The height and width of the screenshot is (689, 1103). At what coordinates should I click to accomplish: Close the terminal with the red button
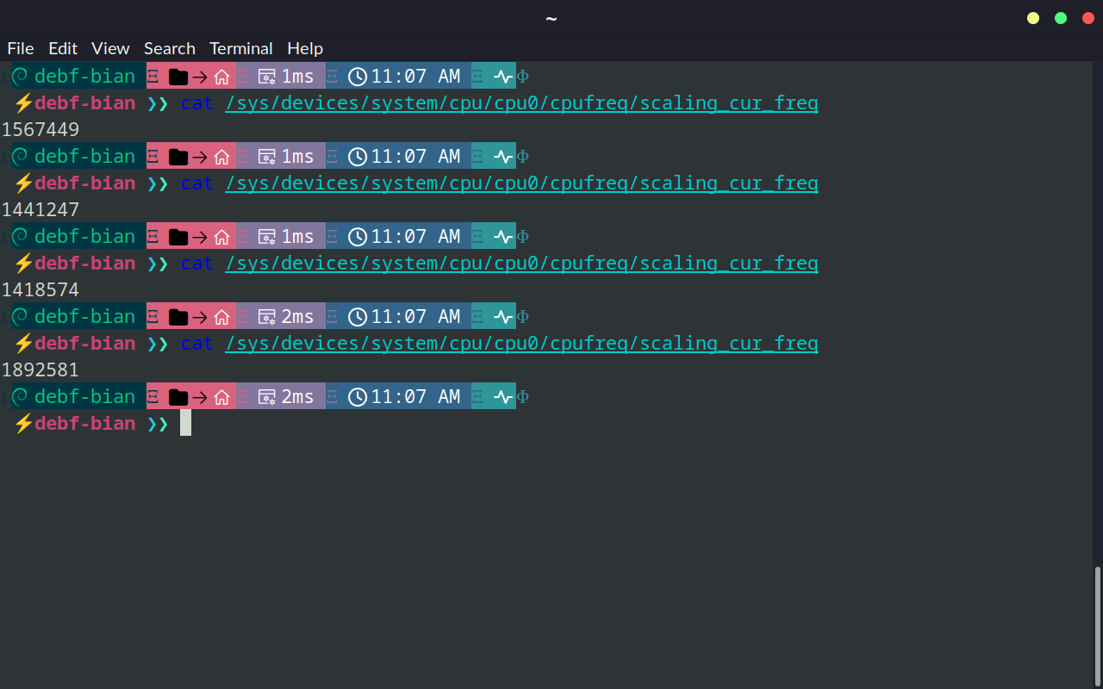coord(1087,18)
